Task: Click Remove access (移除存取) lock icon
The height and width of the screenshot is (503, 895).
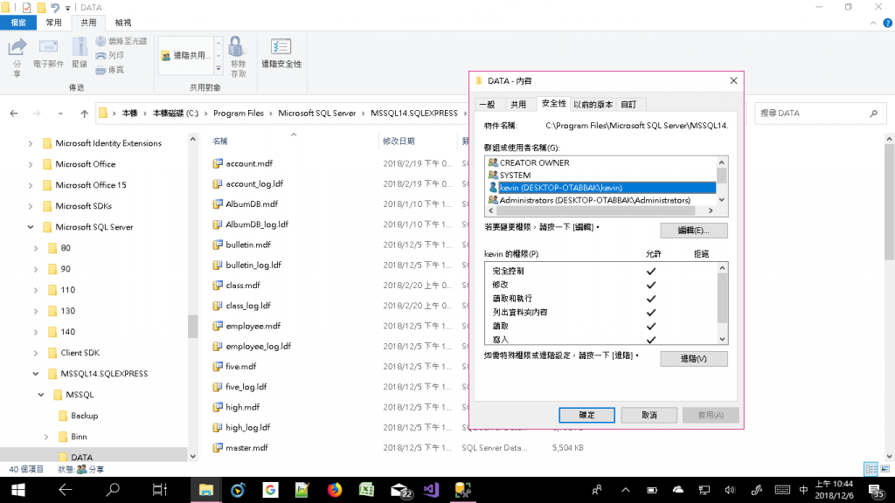Action: click(238, 57)
